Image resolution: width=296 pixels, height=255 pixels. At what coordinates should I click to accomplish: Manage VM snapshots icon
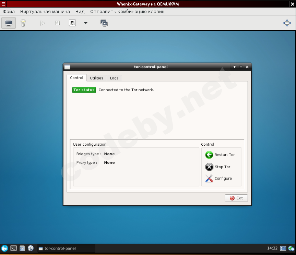click(x=104, y=23)
